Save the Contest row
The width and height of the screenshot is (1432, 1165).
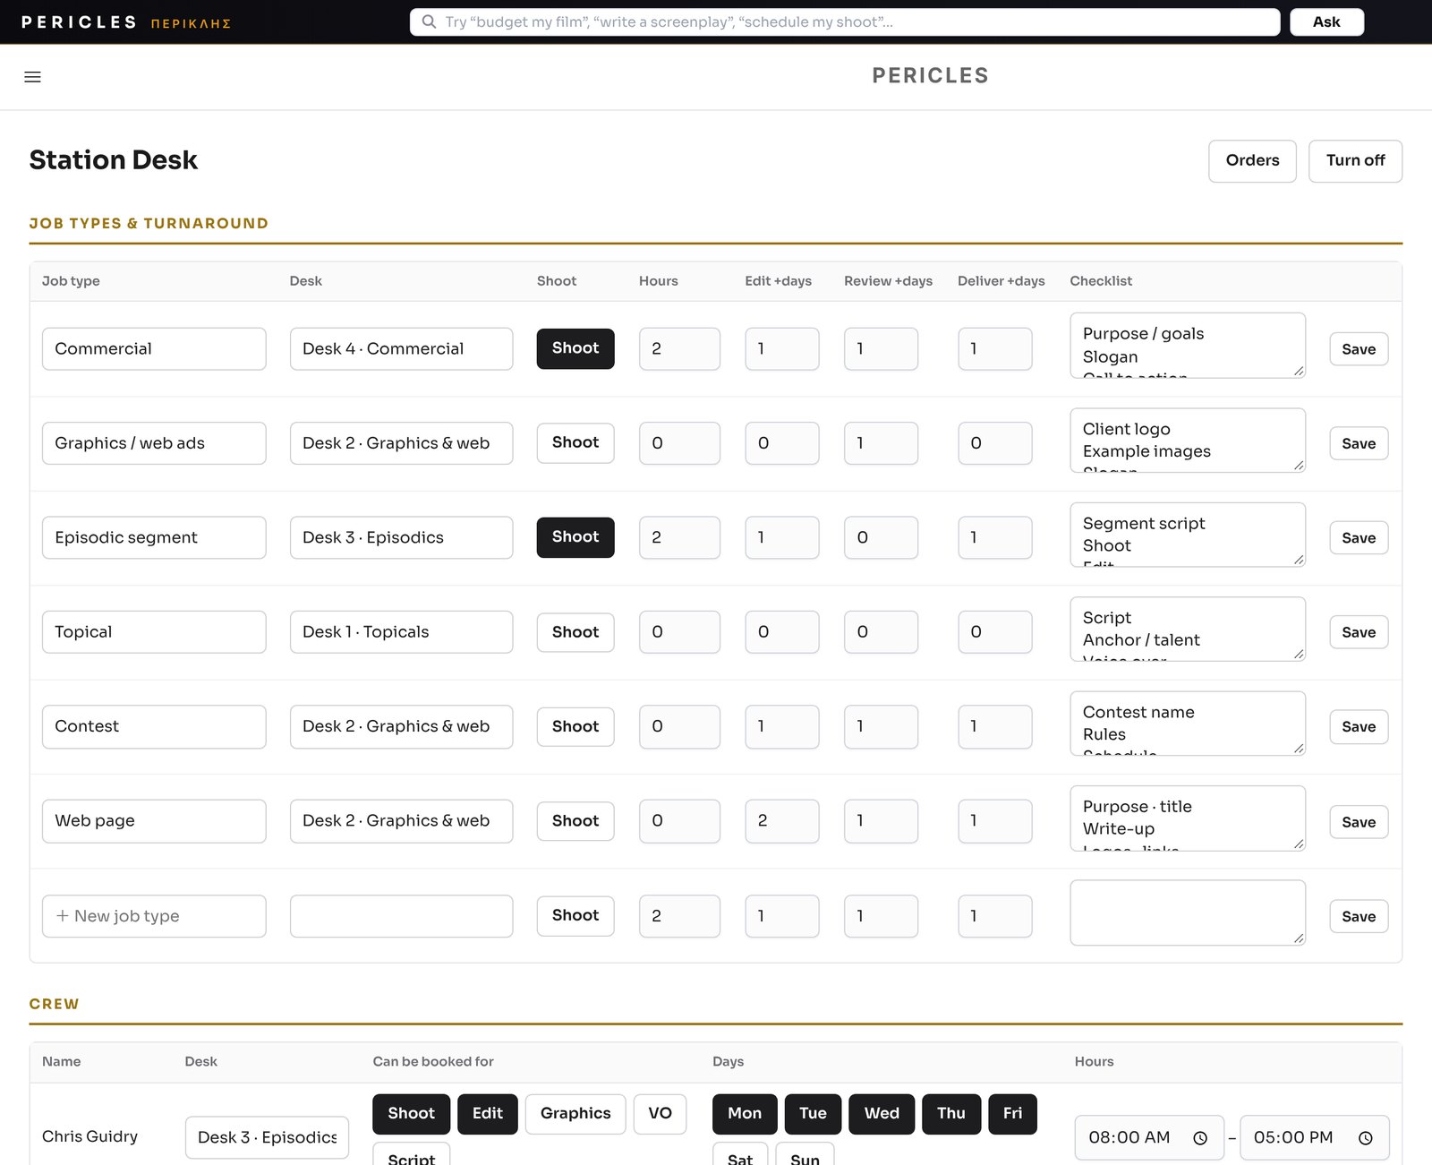pos(1359,727)
